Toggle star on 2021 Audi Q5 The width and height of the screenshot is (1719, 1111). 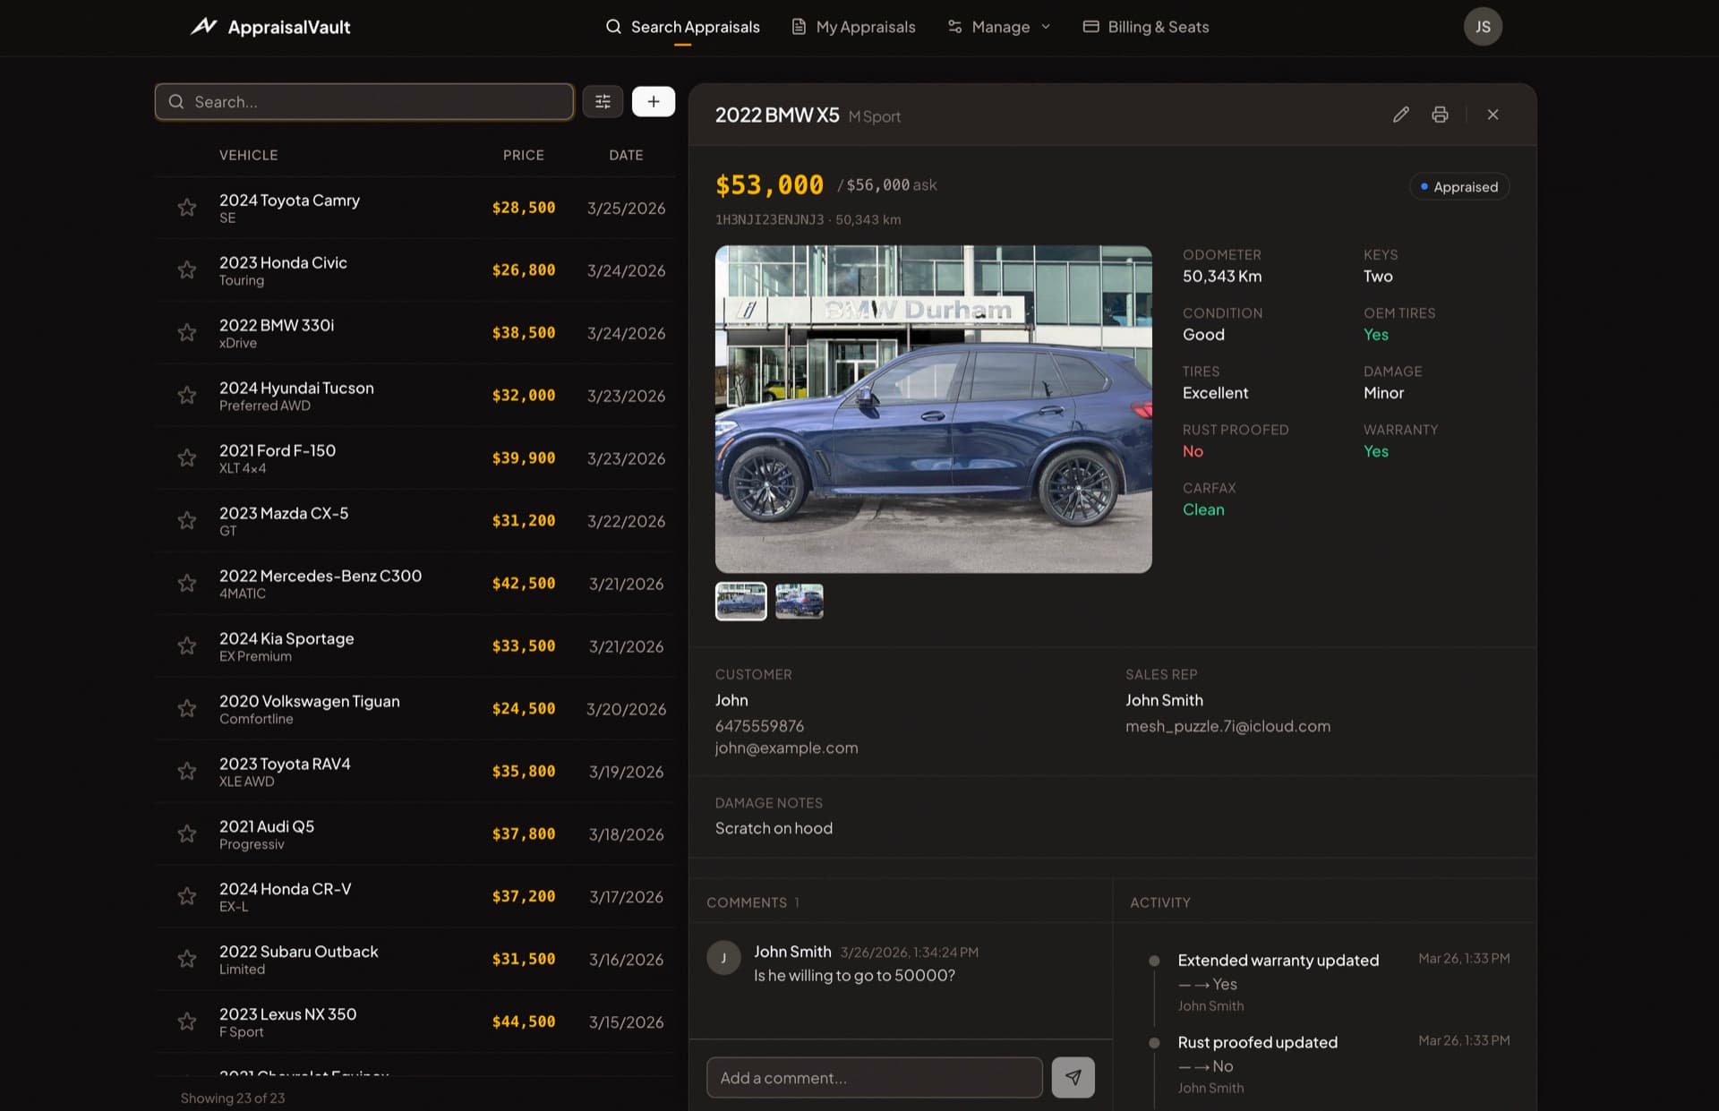(187, 834)
